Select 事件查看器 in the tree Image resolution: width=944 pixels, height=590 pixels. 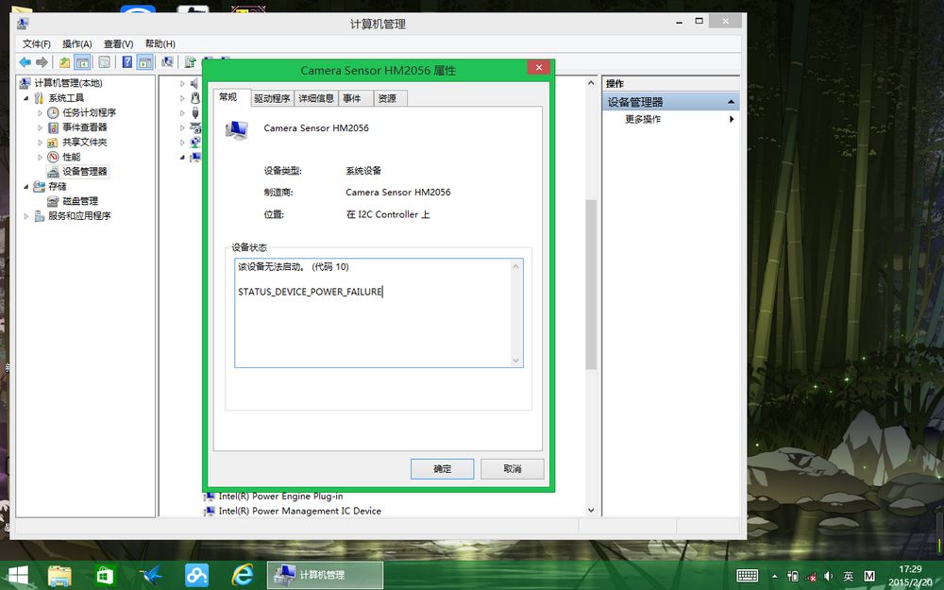[x=85, y=127]
